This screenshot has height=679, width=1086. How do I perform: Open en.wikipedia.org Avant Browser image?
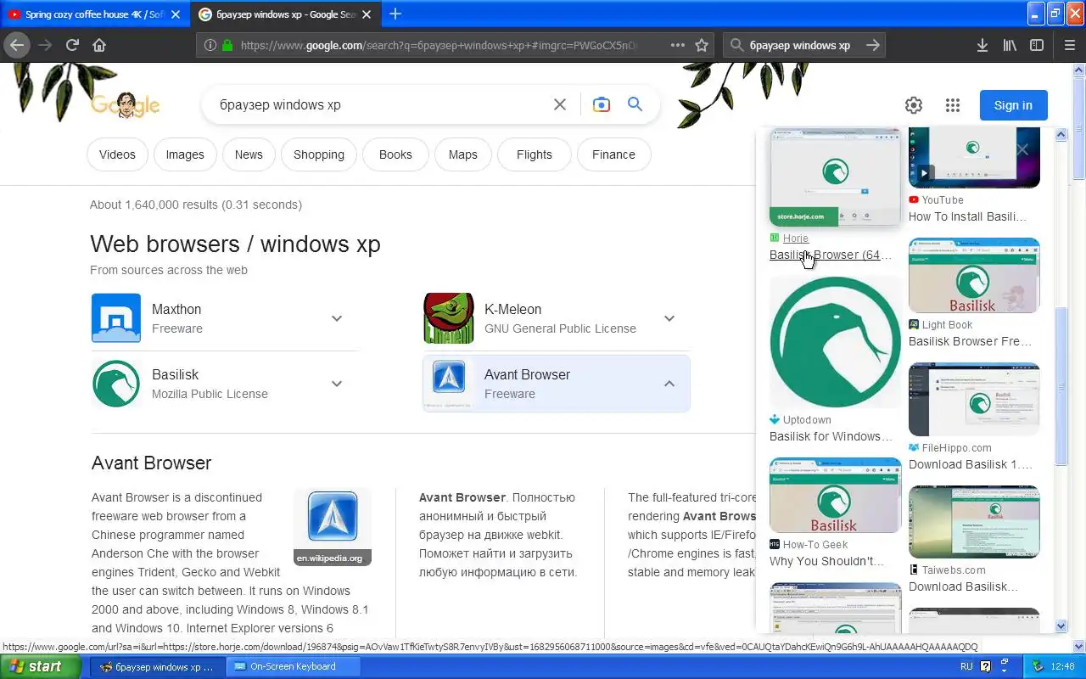(333, 526)
